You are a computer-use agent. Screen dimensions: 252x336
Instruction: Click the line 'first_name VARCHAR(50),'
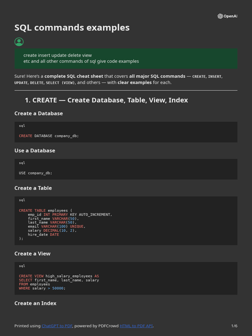pyautogui.click(x=53, y=219)
